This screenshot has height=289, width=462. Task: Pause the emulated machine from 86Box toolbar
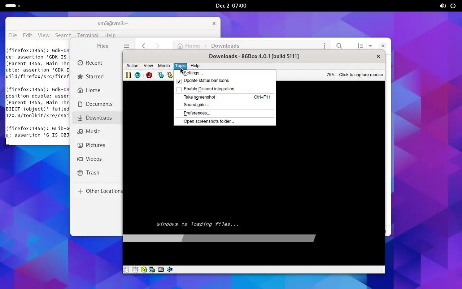(128, 75)
